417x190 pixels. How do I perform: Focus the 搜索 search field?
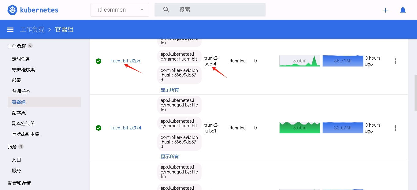click(x=210, y=10)
